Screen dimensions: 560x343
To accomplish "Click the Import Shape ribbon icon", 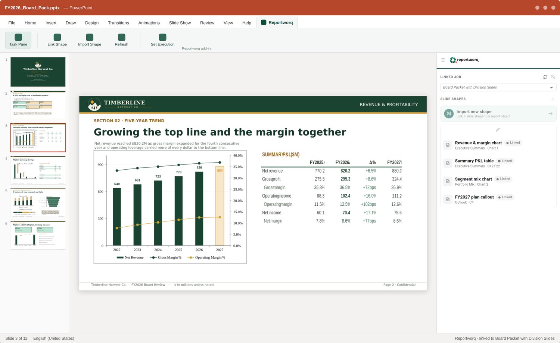I will [90, 37].
